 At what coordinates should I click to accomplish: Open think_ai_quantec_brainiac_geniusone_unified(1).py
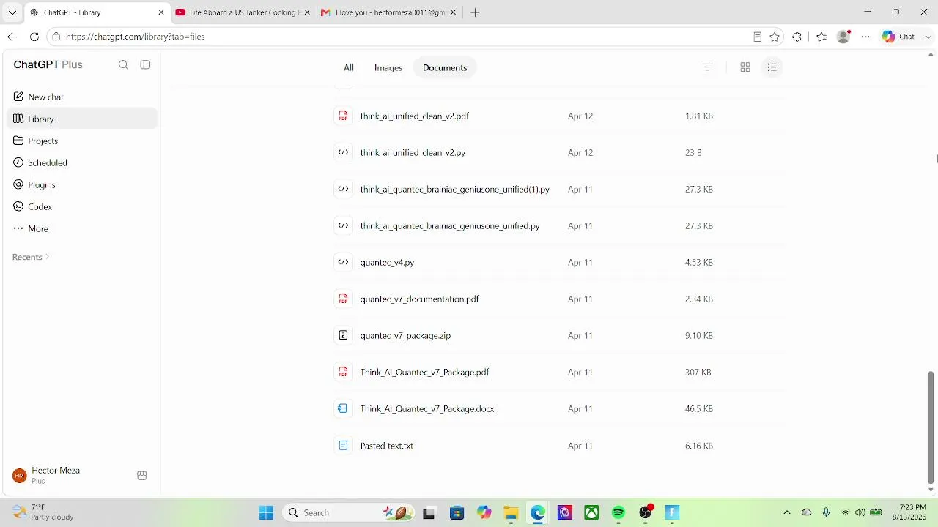454,189
